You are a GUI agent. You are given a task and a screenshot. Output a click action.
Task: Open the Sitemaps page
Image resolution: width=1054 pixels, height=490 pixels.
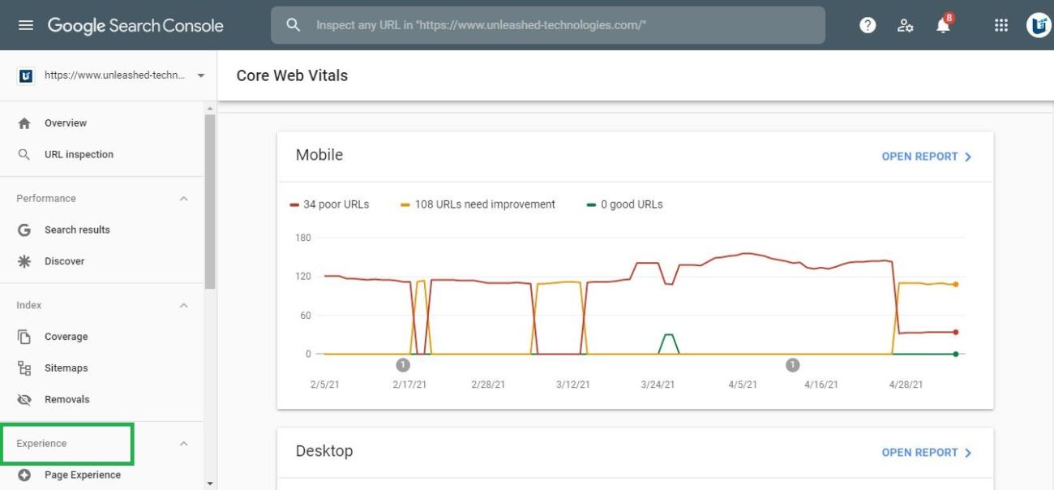point(66,368)
